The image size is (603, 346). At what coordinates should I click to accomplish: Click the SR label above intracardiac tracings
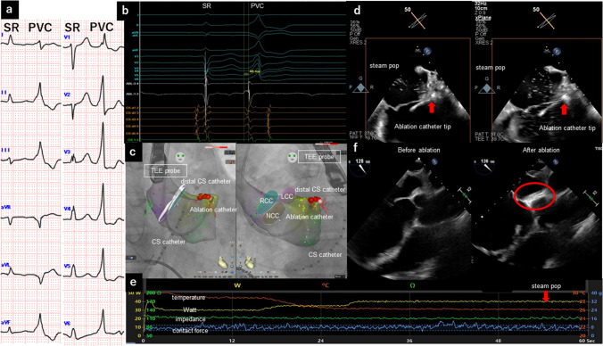pyautogui.click(x=207, y=6)
